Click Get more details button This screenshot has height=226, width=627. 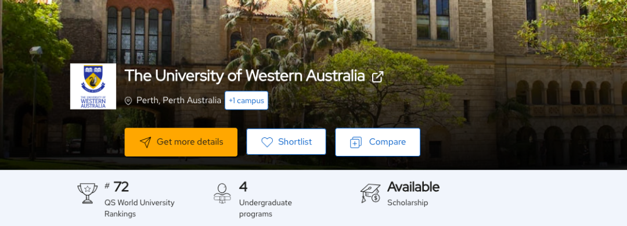tap(181, 142)
